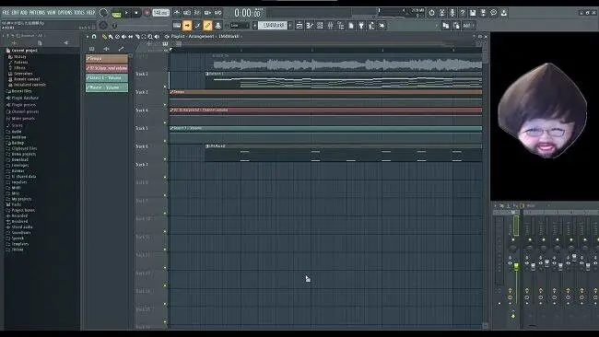Mute Track 4 with its green dot
This screenshot has width=599, height=337.
click(165, 122)
